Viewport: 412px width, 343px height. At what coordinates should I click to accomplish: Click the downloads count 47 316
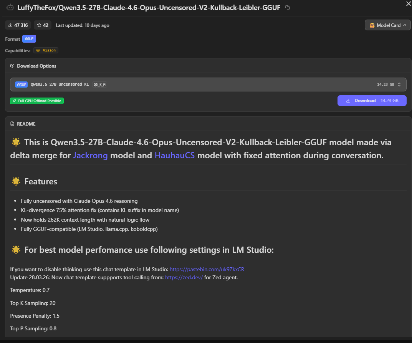(x=18, y=25)
